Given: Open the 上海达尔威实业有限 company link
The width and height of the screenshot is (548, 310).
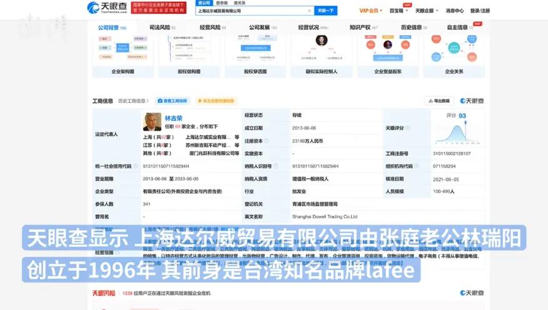Looking at the screenshot, I should (x=208, y=137).
